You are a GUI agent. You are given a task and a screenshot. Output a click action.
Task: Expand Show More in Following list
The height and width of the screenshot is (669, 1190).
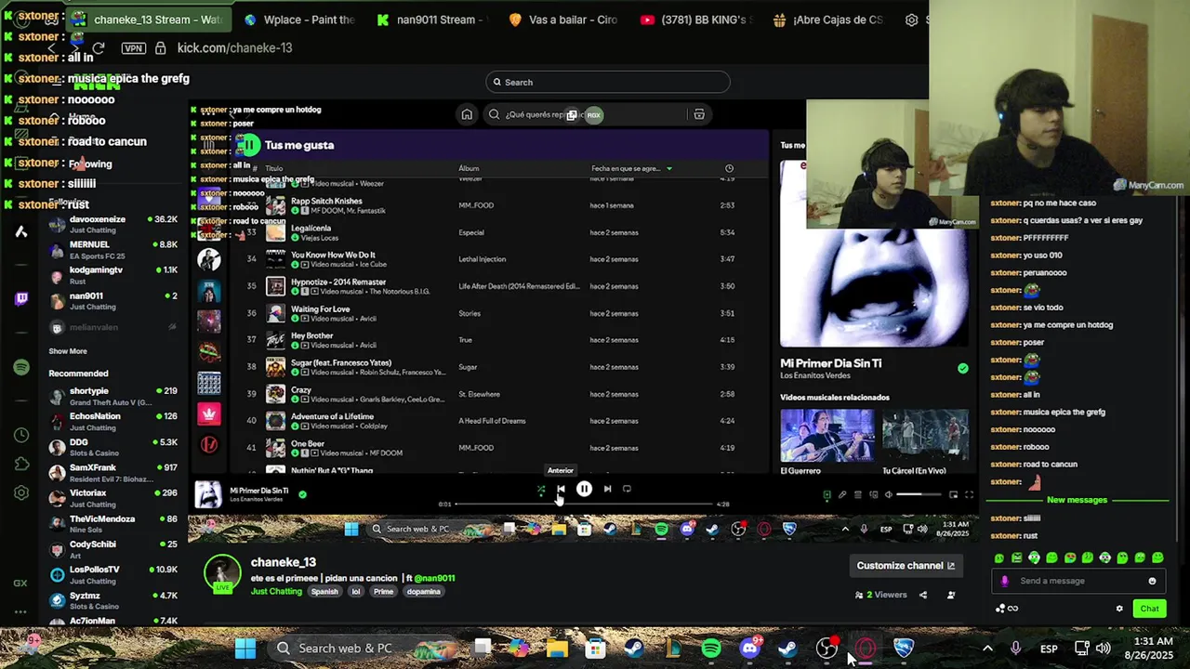[68, 351]
